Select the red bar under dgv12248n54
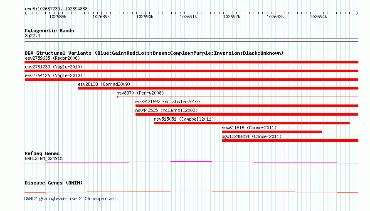 point(290,141)
